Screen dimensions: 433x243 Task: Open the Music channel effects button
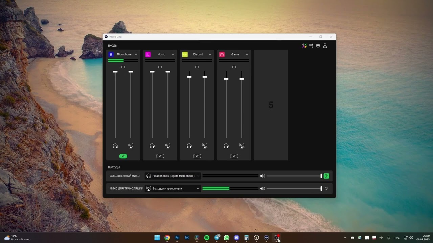pyautogui.click(x=160, y=156)
